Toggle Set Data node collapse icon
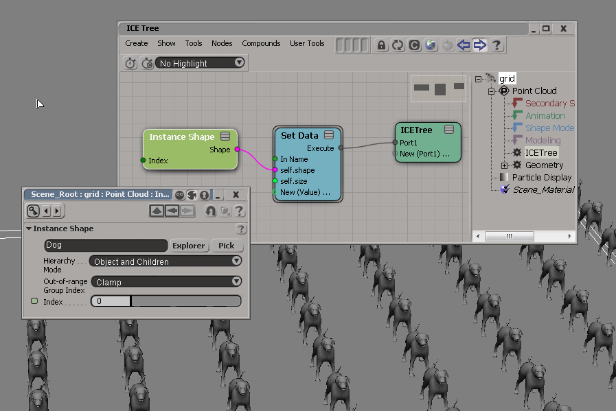This screenshot has height=411, width=616. [329, 135]
